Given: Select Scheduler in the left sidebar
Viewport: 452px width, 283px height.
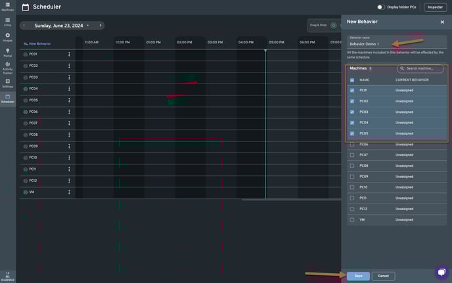Looking at the screenshot, I should [x=7, y=98].
